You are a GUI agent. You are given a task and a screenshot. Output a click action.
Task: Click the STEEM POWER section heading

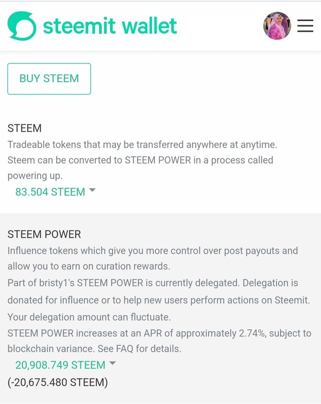pyautogui.click(x=44, y=234)
